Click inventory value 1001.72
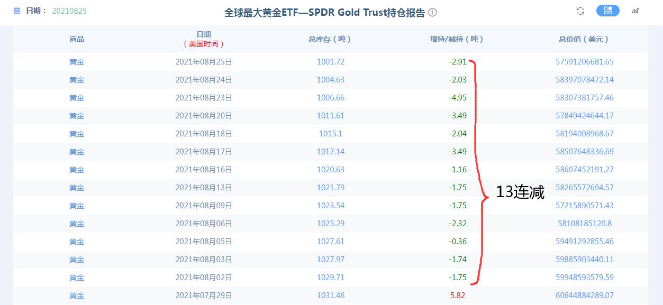The height and width of the screenshot is (305, 663). point(331,62)
